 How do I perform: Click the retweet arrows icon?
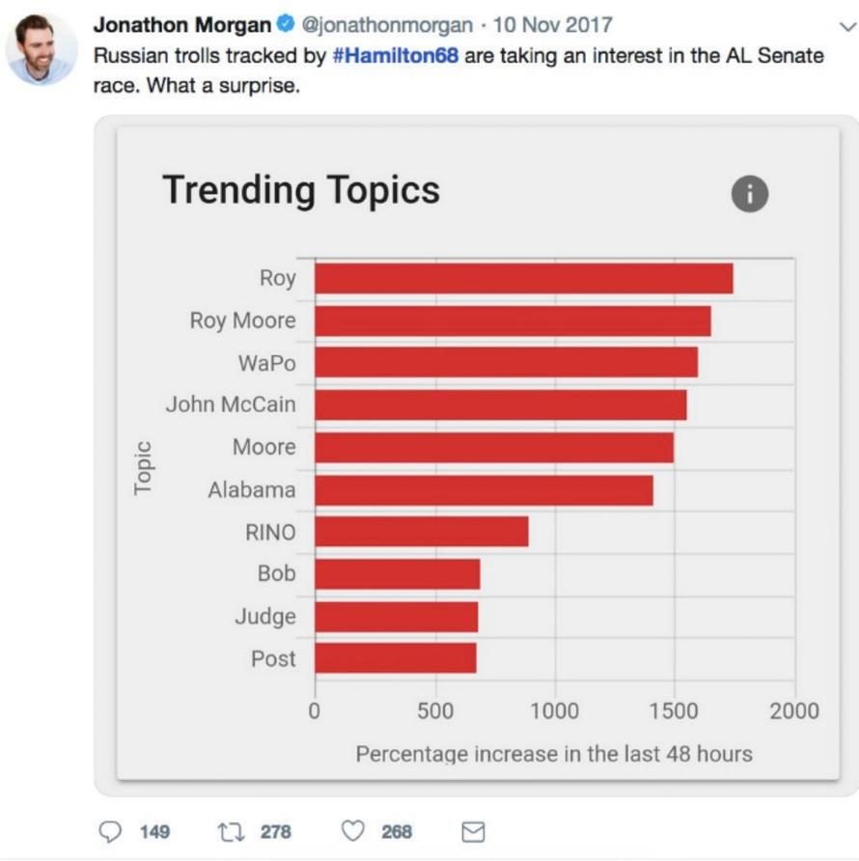click(232, 832)
